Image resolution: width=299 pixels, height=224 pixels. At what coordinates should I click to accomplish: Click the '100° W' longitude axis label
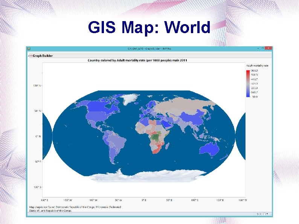pyautogui.click(x=93, y=200)
